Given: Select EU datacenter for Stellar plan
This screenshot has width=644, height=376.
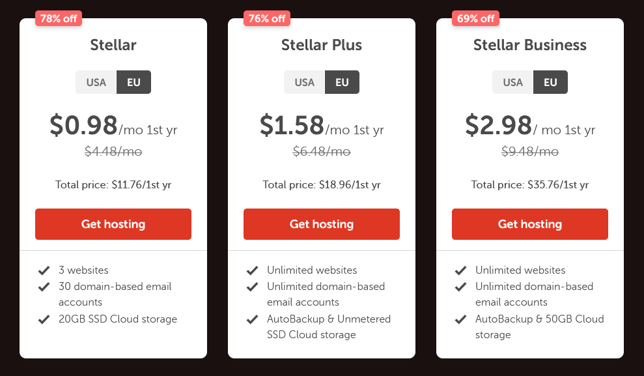Looking at the screenshot, I should [133, 82].
